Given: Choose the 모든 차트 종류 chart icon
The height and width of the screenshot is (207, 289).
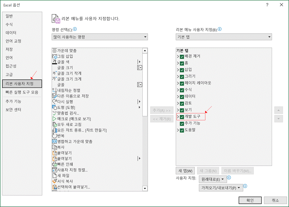Looking at the screenshot, I should 54,130.
